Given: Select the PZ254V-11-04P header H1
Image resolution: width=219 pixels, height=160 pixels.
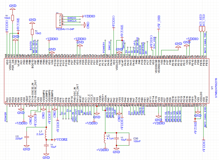Looking at the screenshot, I should (59, 20).
